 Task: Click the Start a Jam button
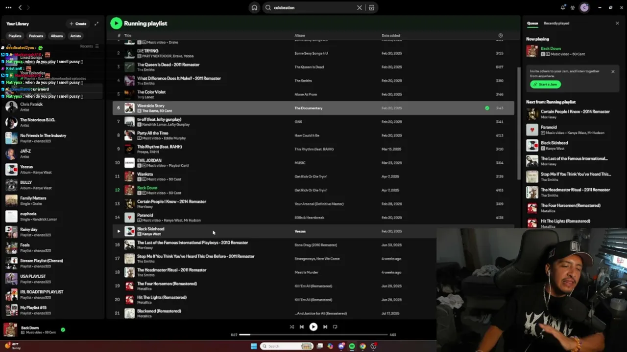[545, 84]
